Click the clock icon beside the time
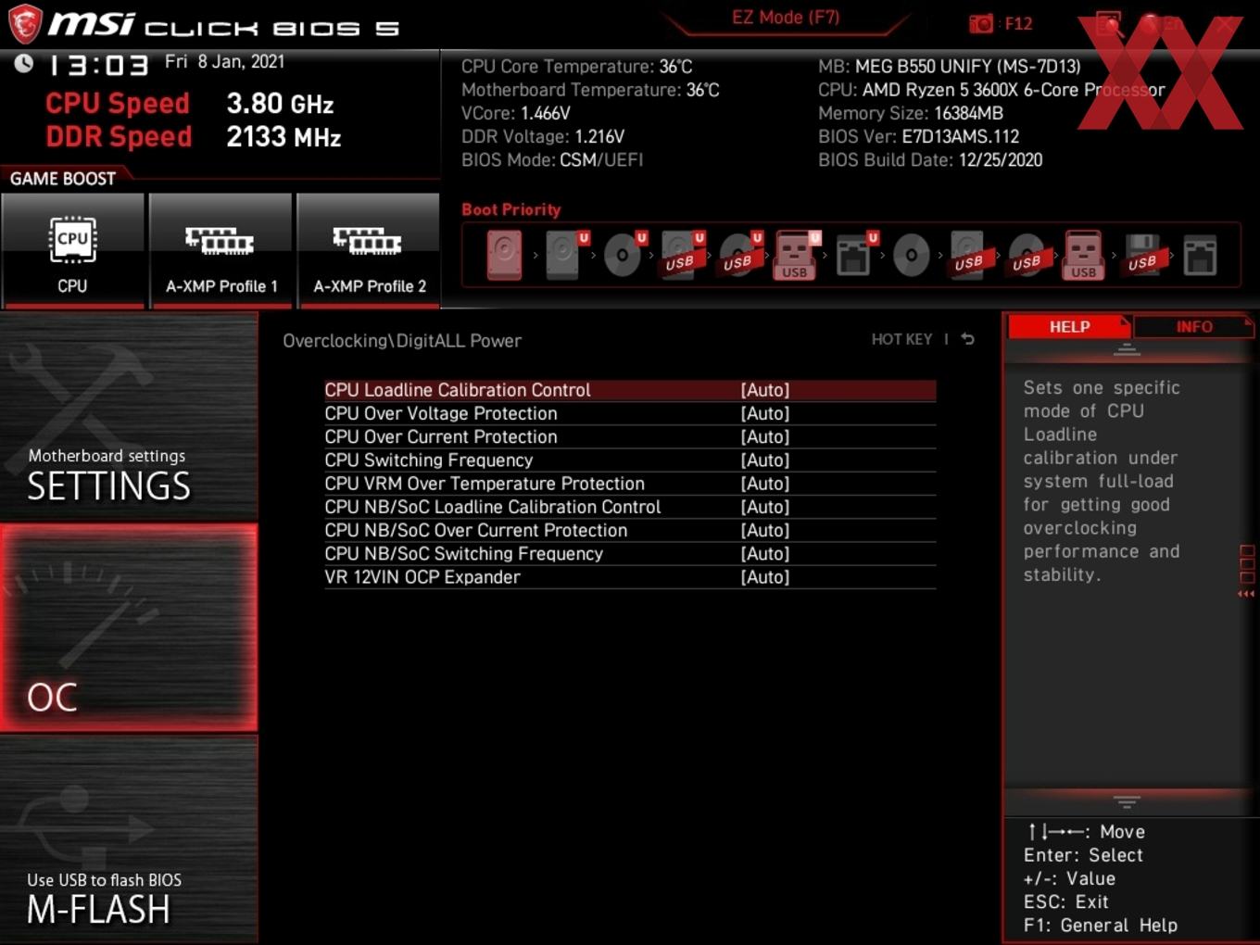This screenshot has width=1260, height=945. coord(23,63)
